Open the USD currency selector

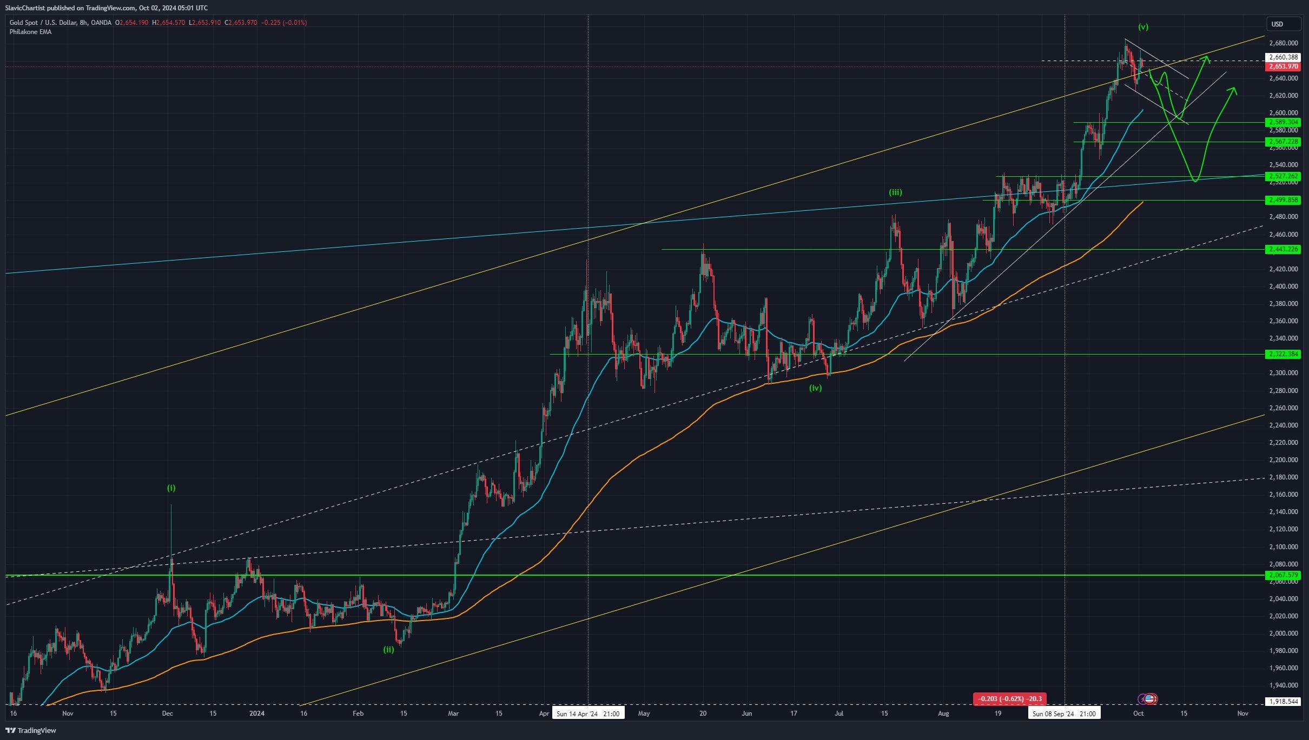pos(1283,24)
